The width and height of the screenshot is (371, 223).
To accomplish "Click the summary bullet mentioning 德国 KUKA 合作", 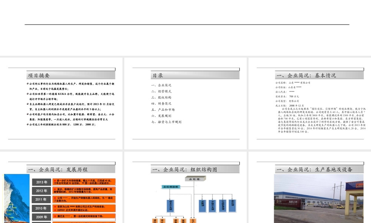I will [x=70, y=97].
